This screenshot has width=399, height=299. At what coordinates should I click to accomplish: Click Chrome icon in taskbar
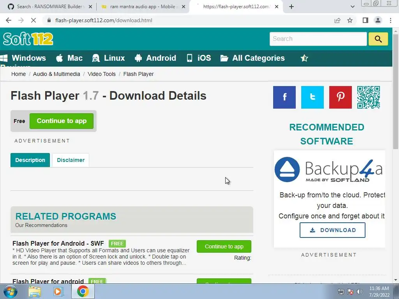tap(83, 291)
